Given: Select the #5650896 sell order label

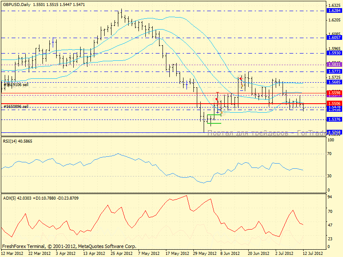Looking at the screenshot, I should point(16,106).
